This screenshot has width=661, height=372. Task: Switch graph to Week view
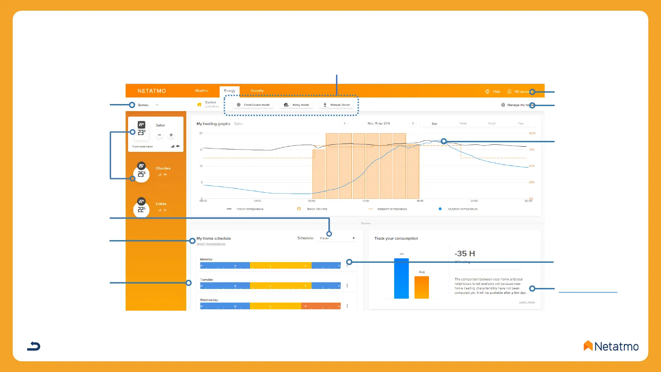(x=463, y=123)
